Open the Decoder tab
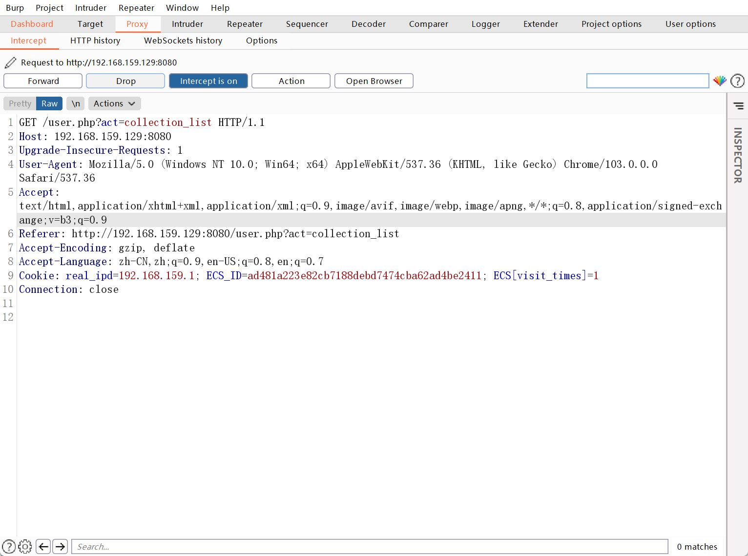This screenshot has width=748, height=556. point(369,24)
